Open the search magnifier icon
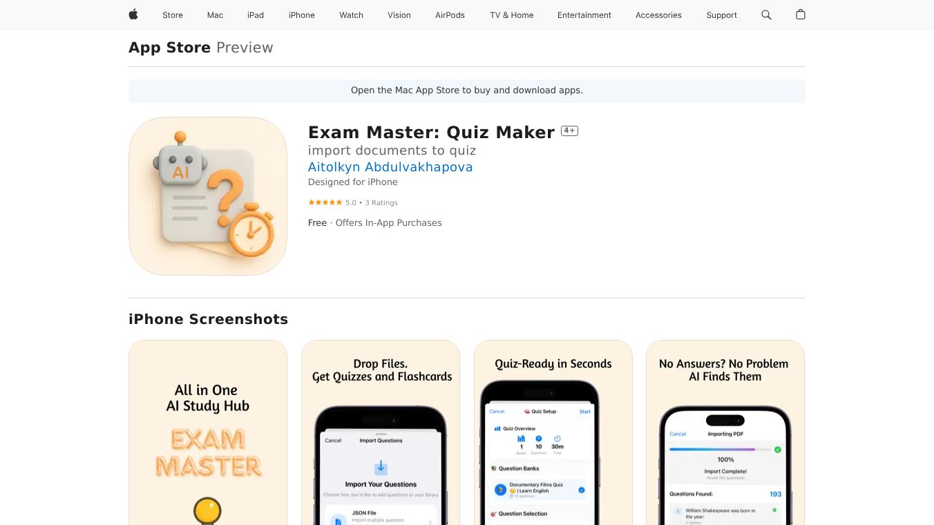 tap(766, 15)
